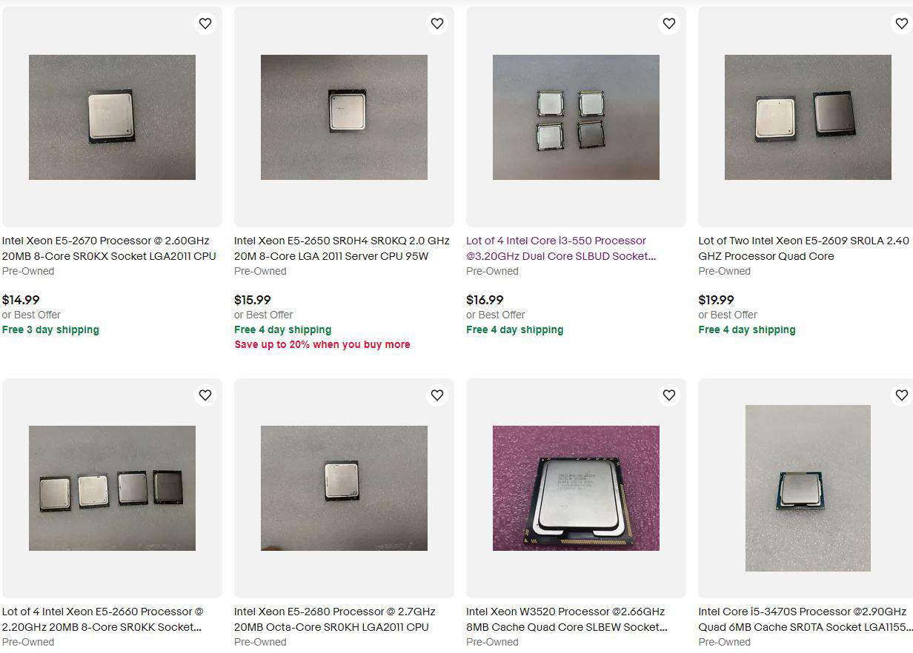
Task: Click the four i3-550 CPUs photo
Action: 576,117
